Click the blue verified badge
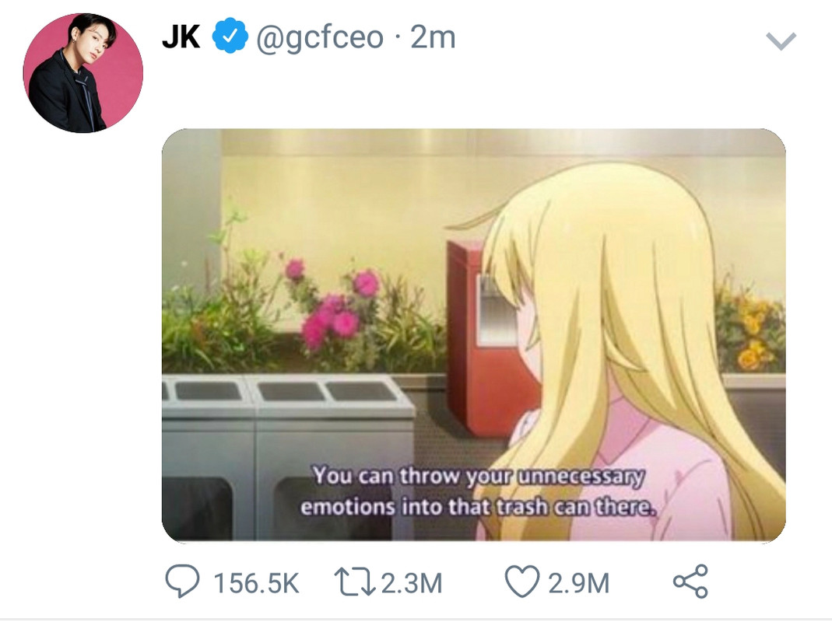 click(x=230, y=36)
